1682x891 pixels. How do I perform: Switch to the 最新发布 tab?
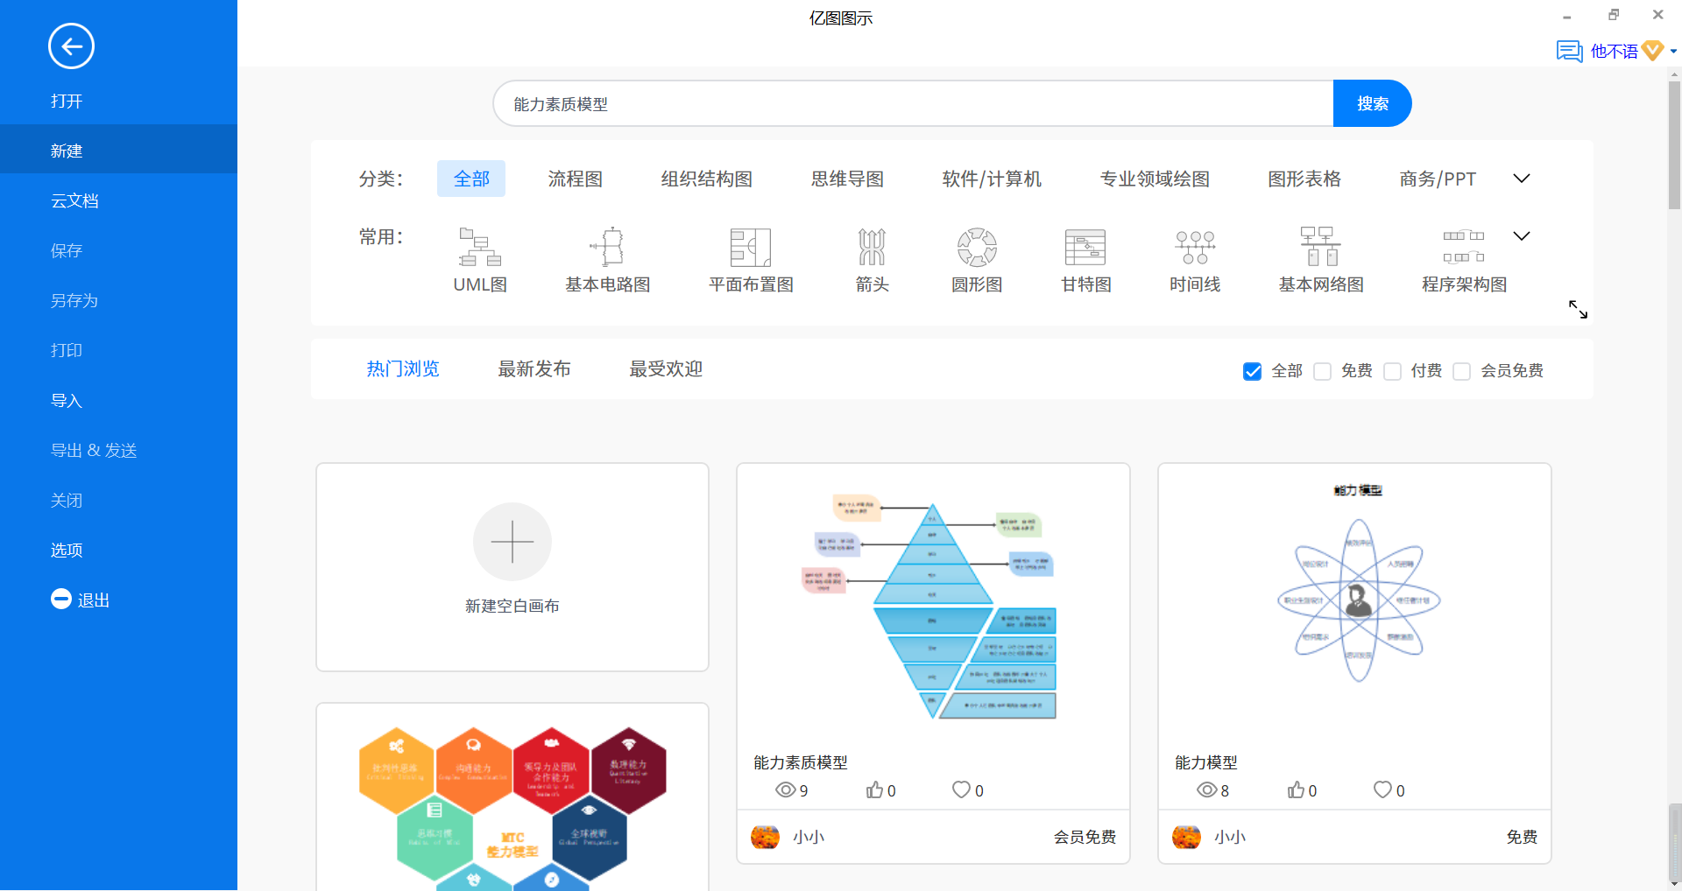534,369
